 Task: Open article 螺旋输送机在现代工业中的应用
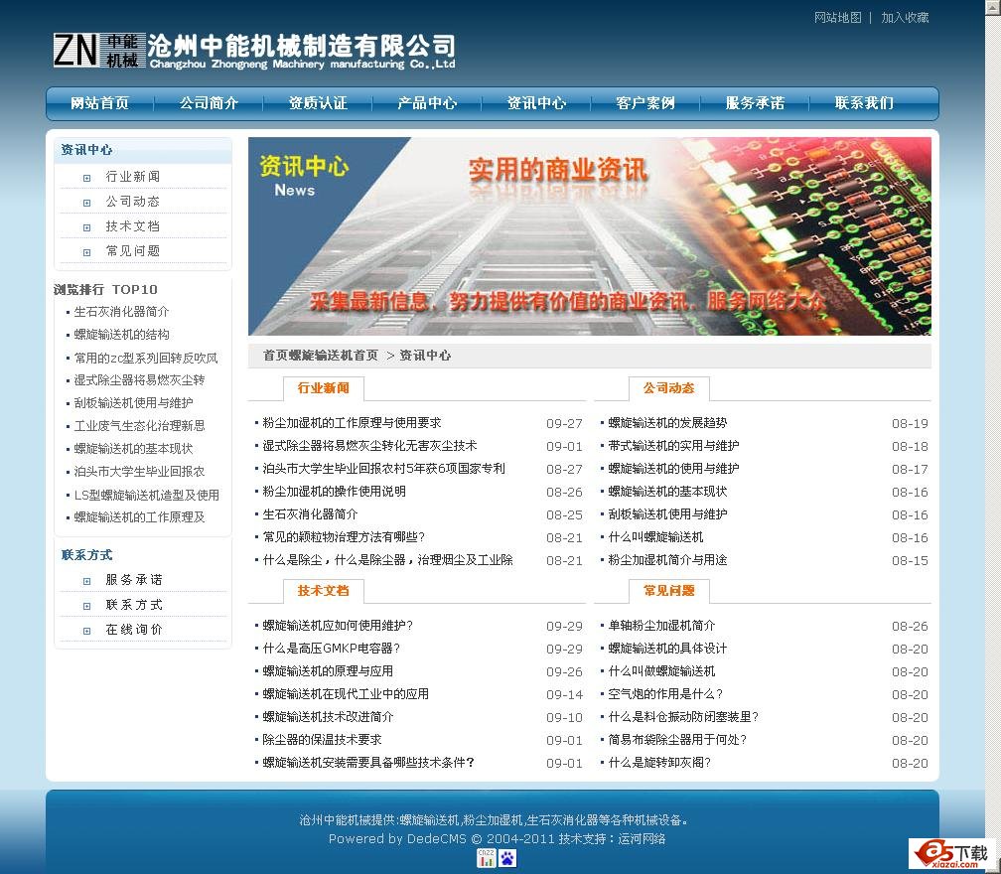pos(346,694)
